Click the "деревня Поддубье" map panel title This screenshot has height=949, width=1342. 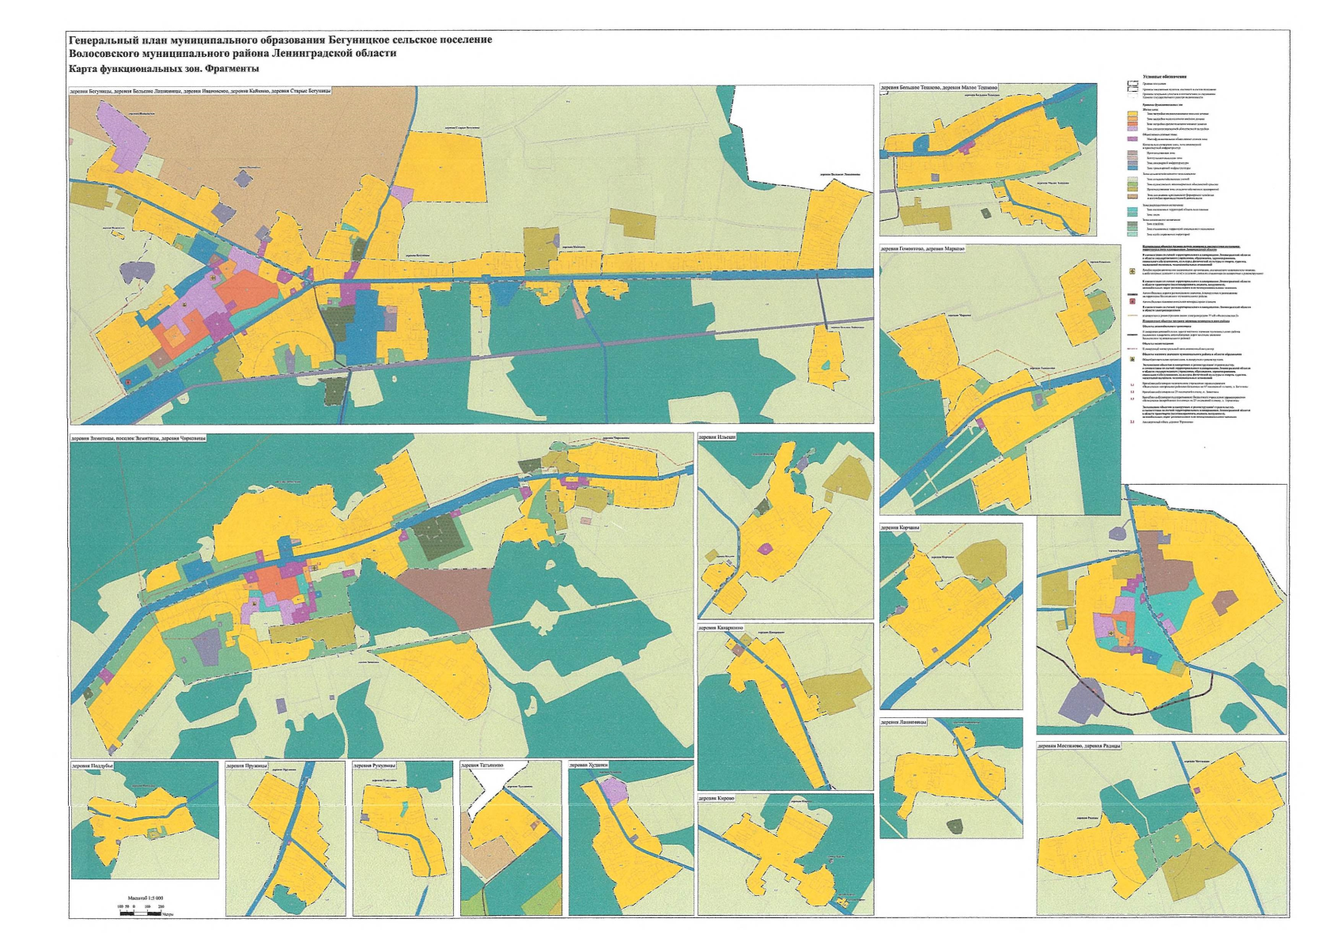pos(93,766)
